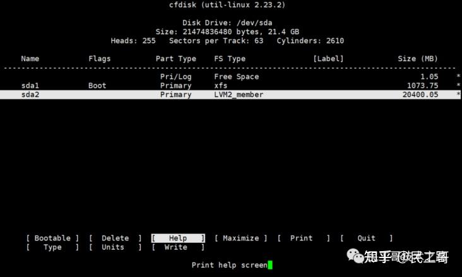Click the Primary type in sda1 row
The width and height of the screenshot is (462, 277).
[176, 86]
